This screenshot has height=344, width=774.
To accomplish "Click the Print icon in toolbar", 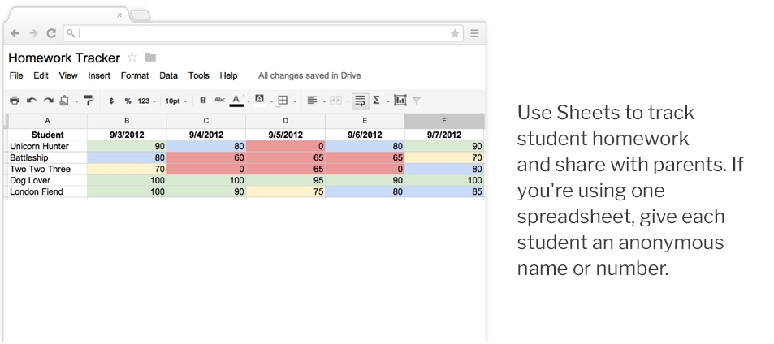I will tap(15, 101).
